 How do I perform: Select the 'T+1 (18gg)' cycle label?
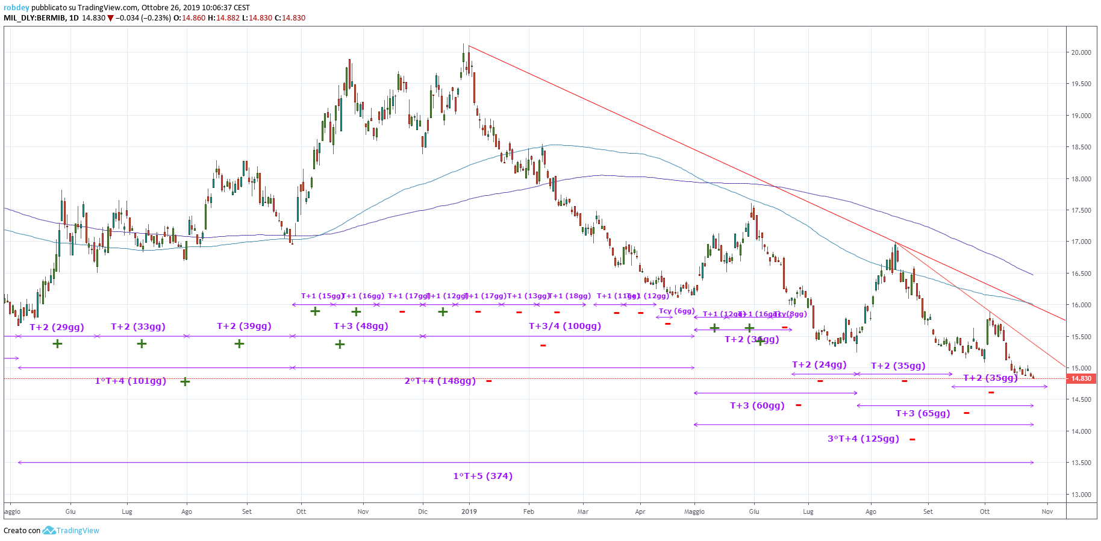[569, 296]
